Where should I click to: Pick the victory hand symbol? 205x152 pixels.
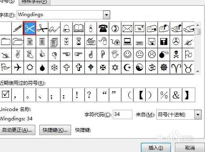click(x=18, y=54)
